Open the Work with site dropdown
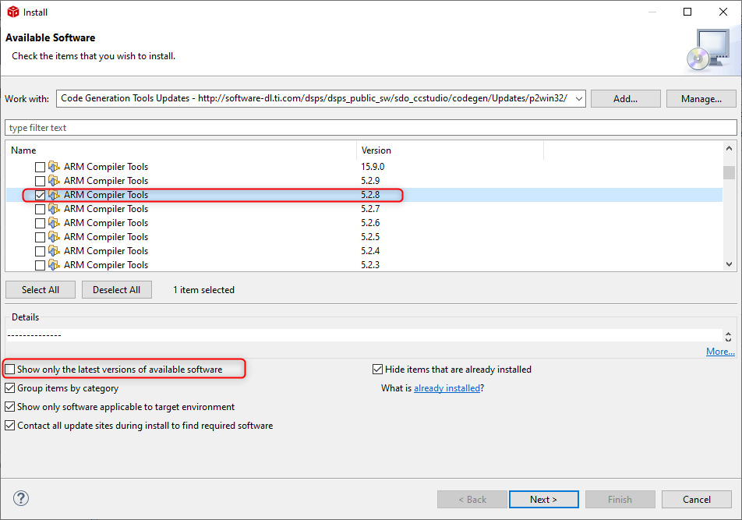 pyautogui.click(x=578, y=98)
